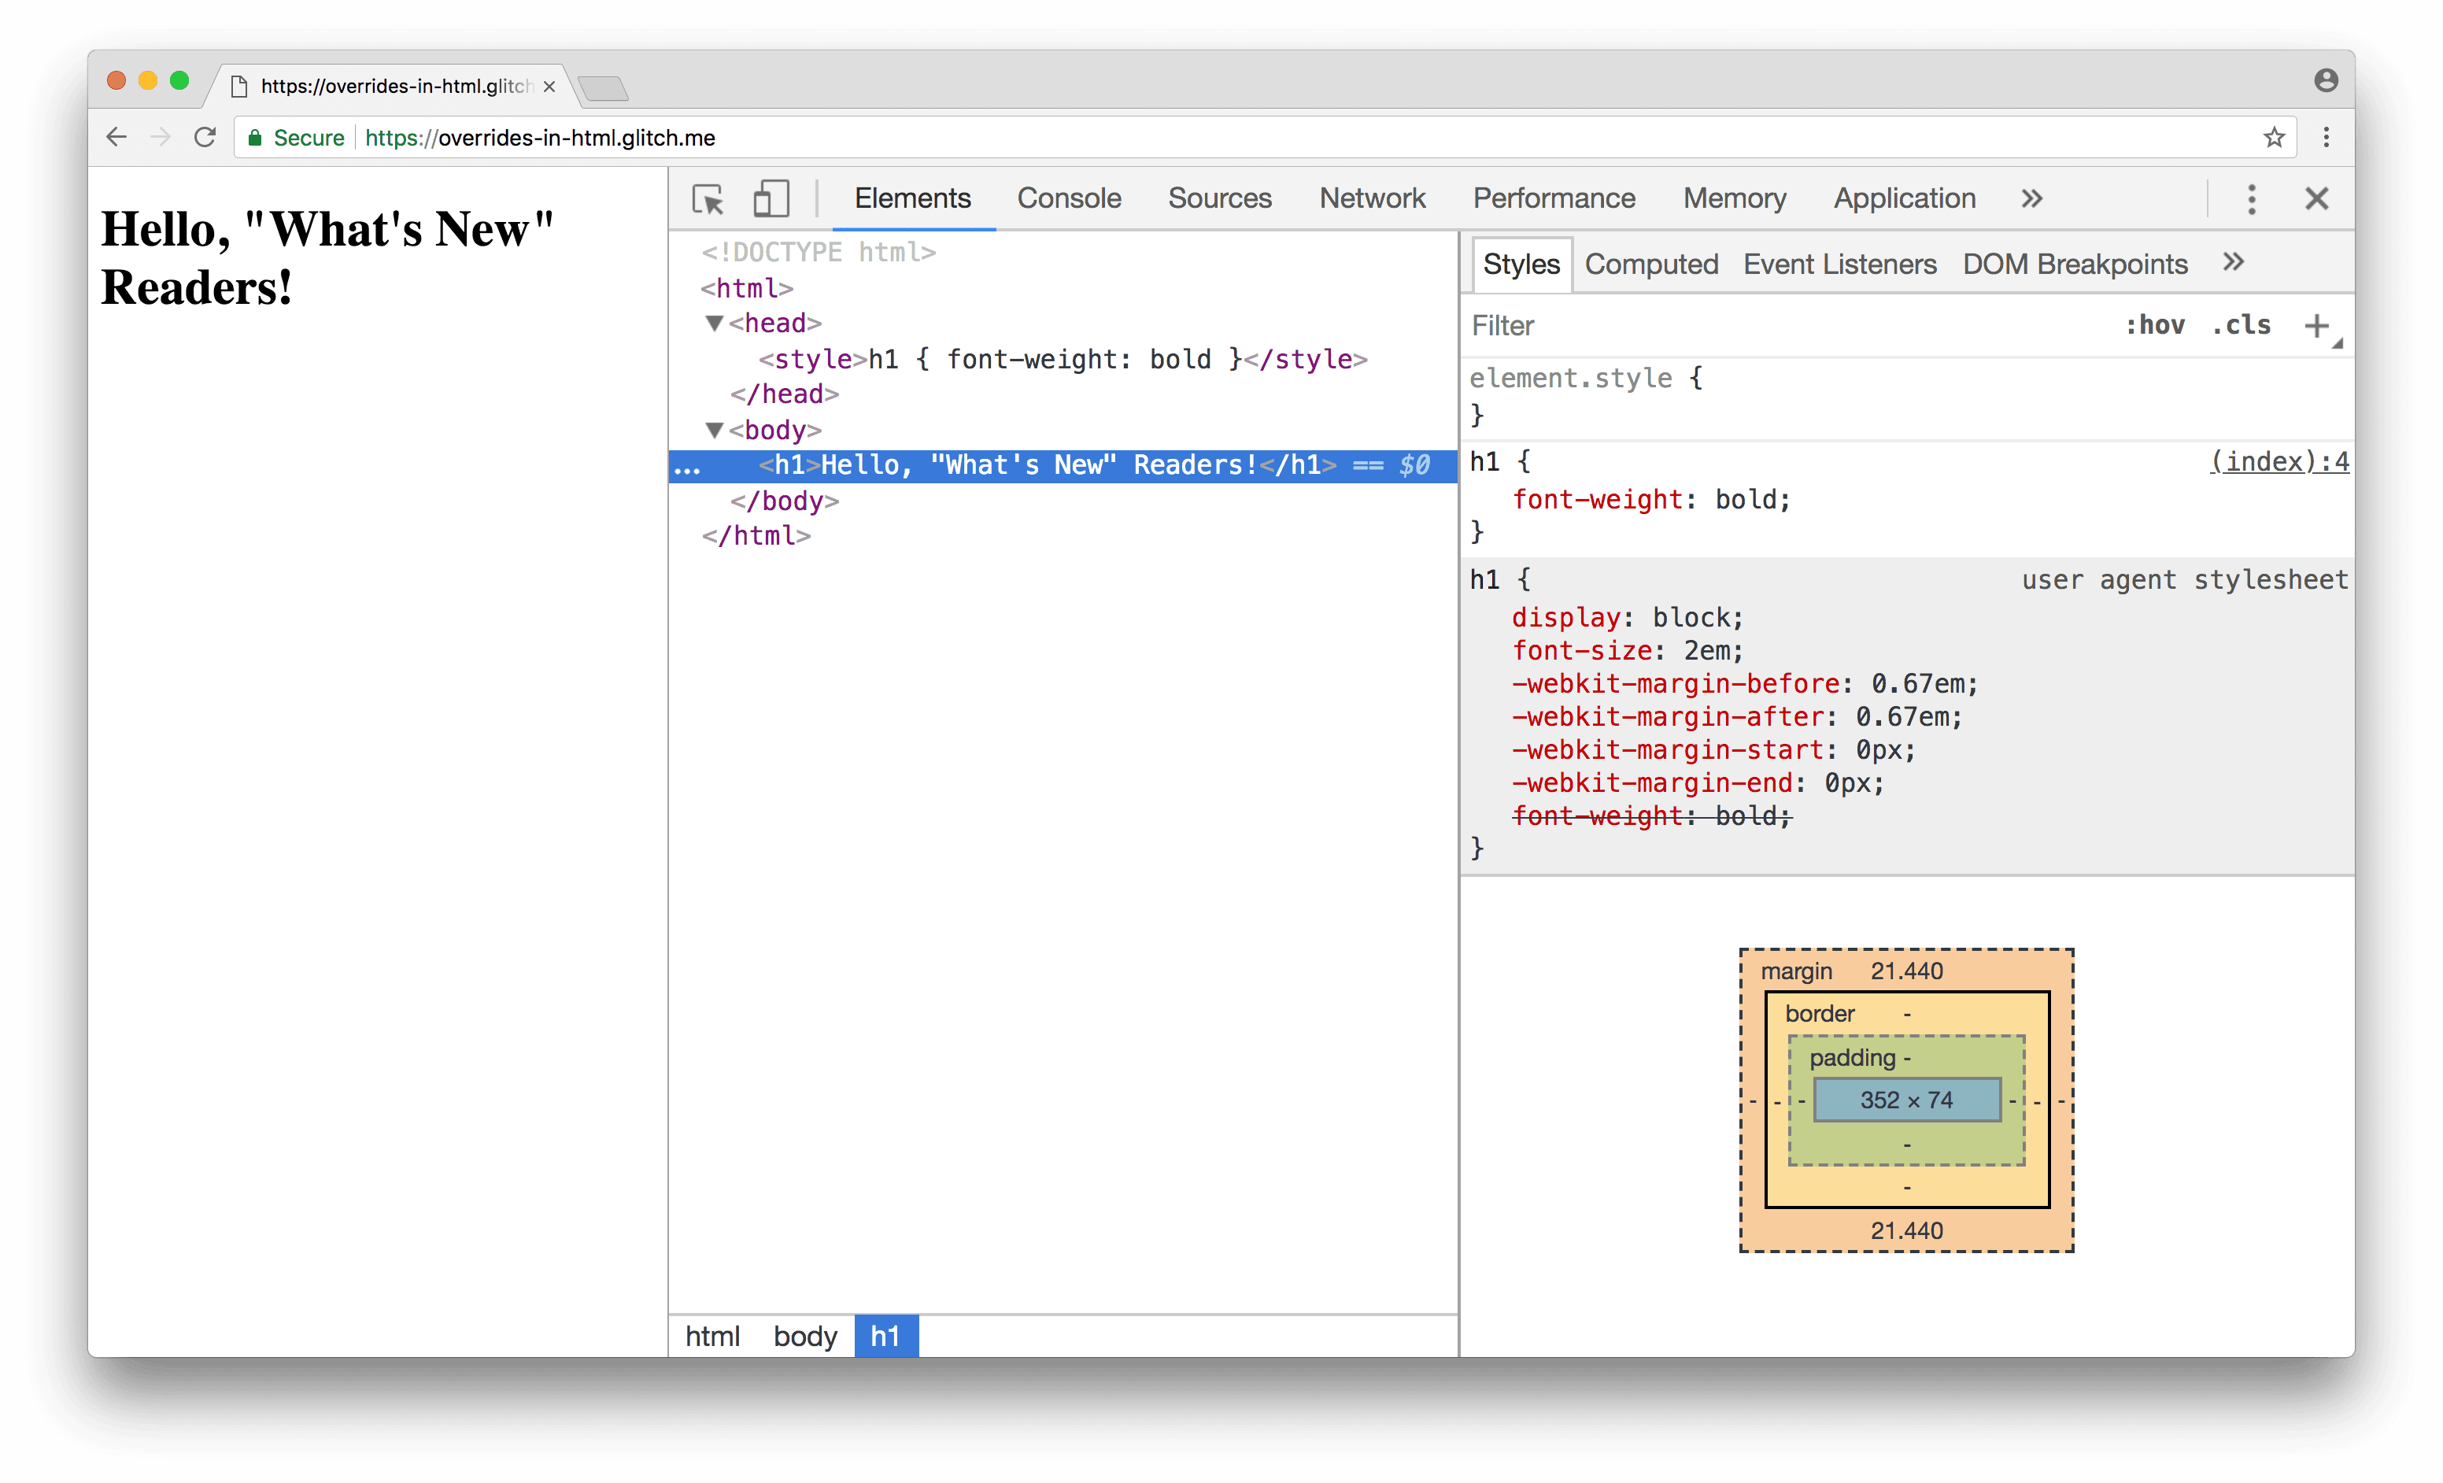Click the more DevTools panels icon

[2030, 197]
